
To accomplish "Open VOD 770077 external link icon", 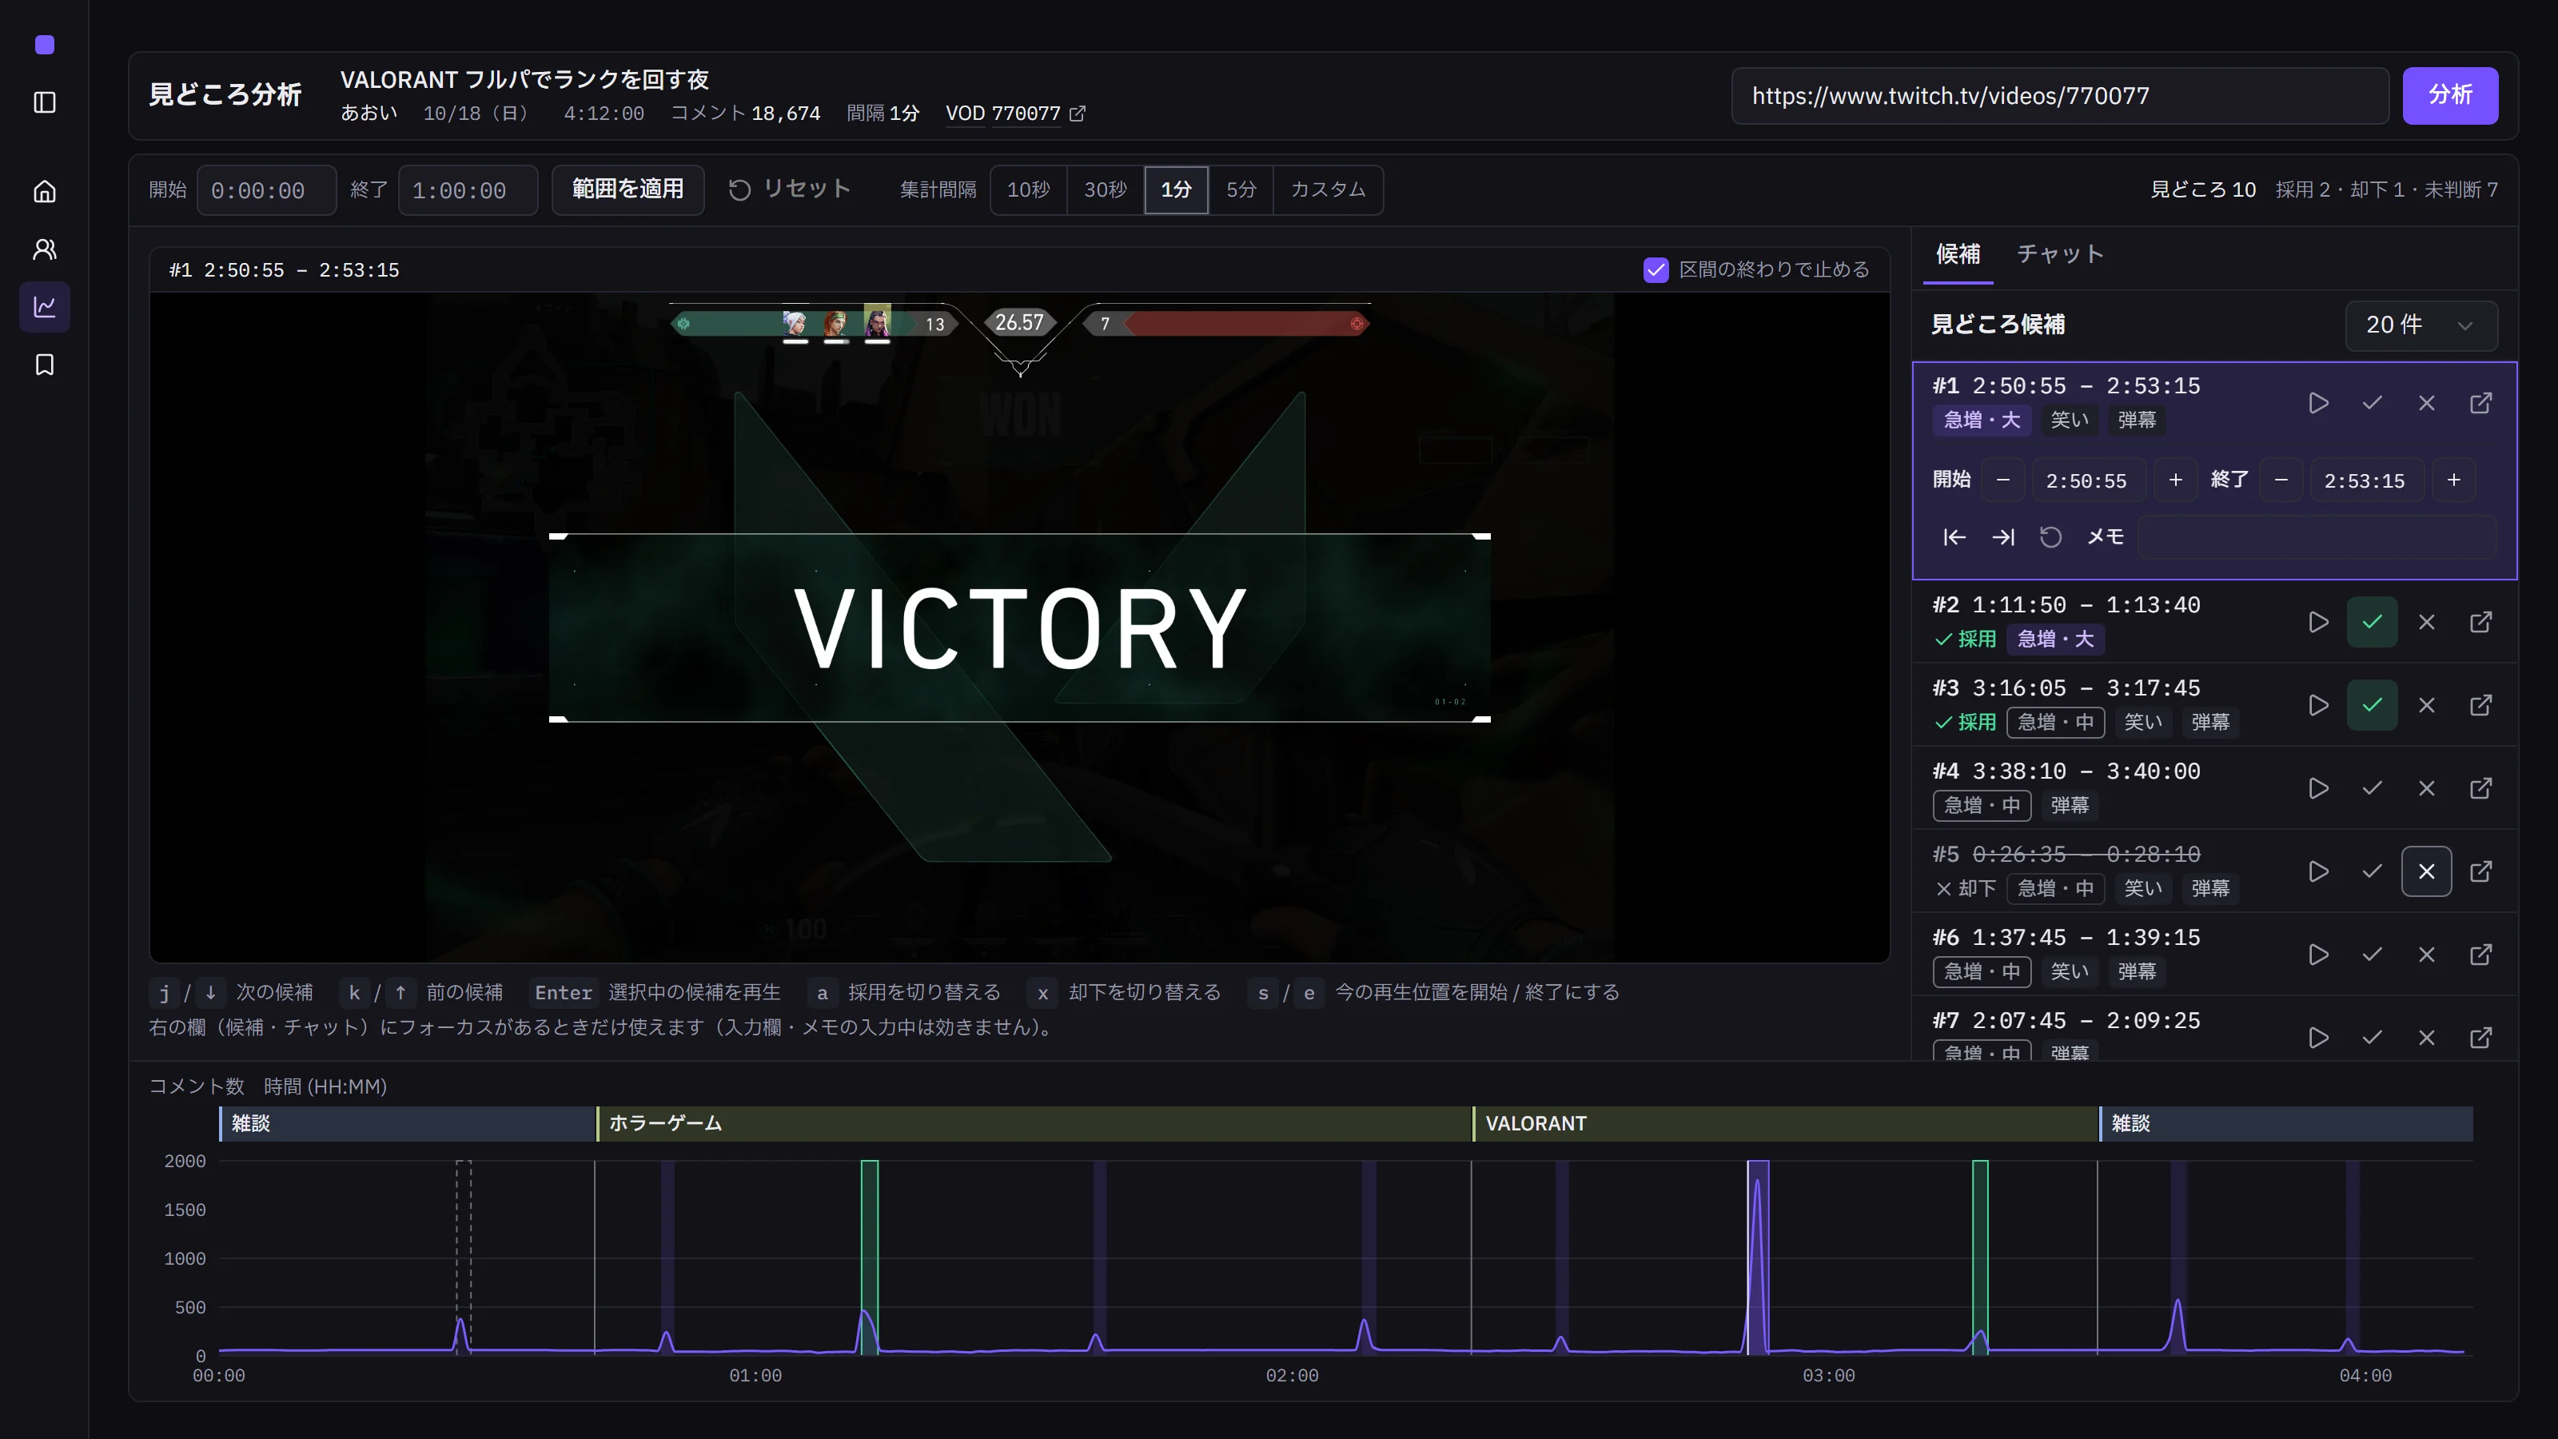I will point(1078,114).
